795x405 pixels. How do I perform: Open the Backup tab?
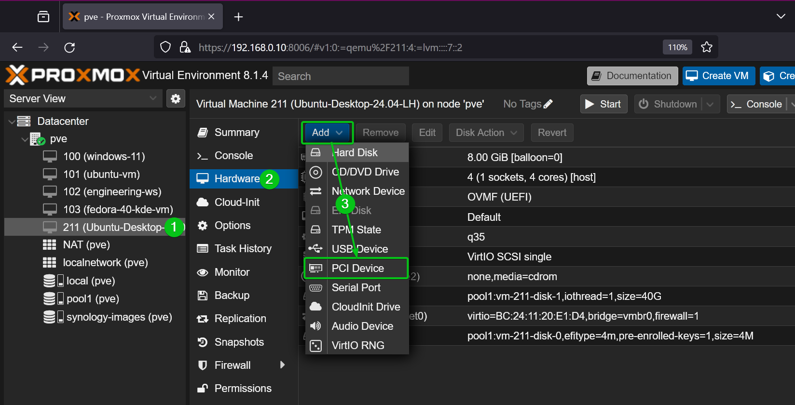tap(244, 295)
